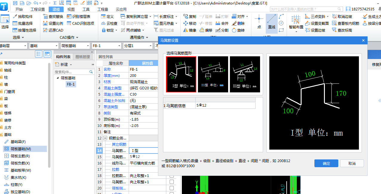The width and height of the screenshot is (381, 194).
Task: Open CAD识别选项 settings
Action: click(80, 23)
